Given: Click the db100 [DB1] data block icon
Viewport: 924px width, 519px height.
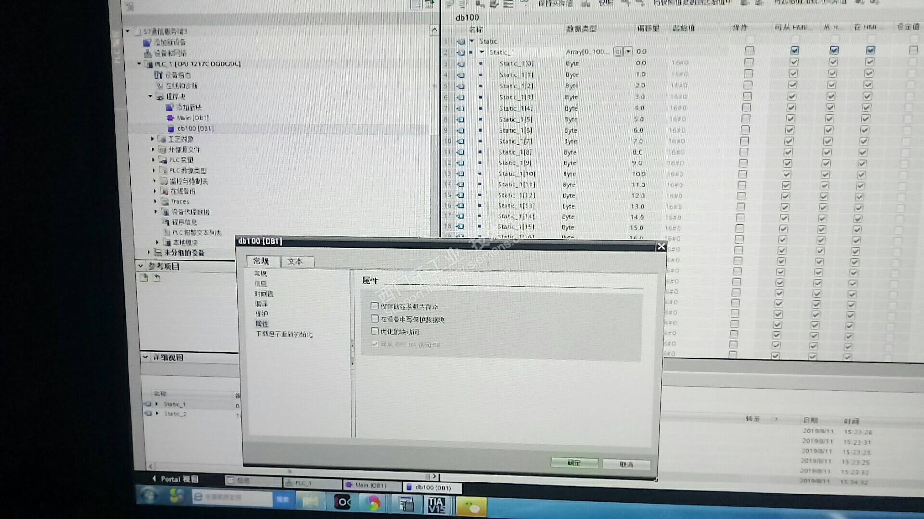Looking at the screenshot, I should [171, 129].
